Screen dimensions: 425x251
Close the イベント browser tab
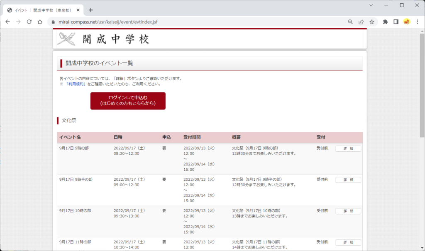click(78, 10)
